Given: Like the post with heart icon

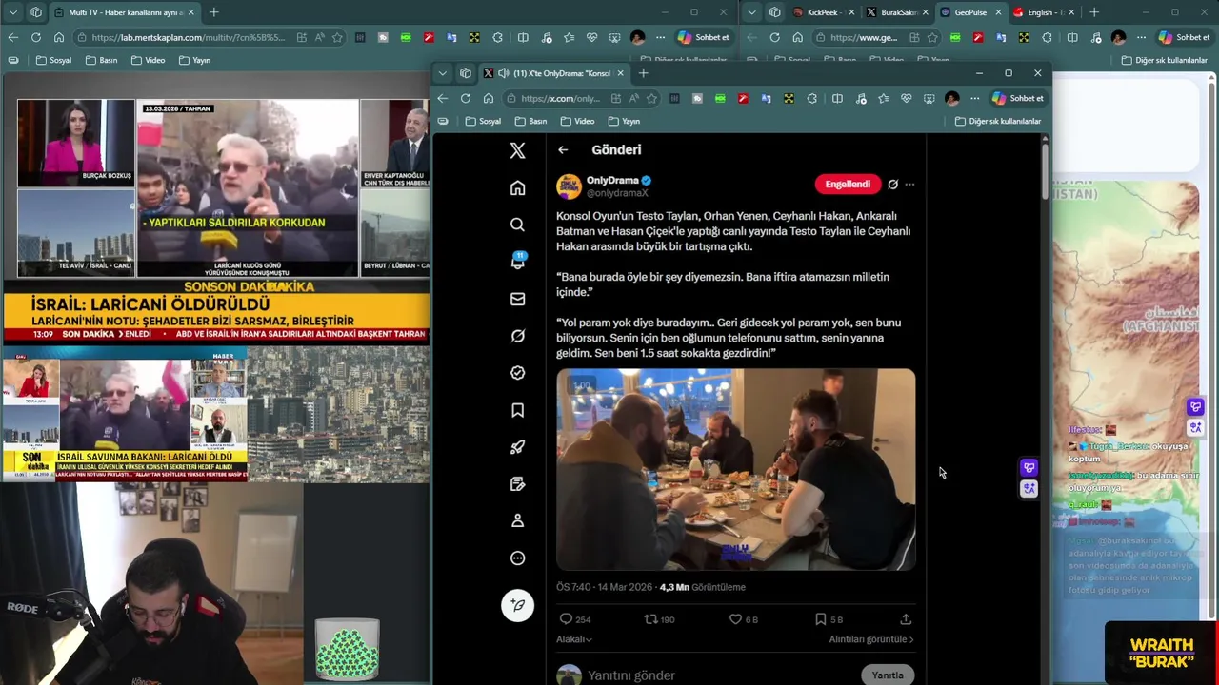Looking at the screenshot, I should coord(735,619).
